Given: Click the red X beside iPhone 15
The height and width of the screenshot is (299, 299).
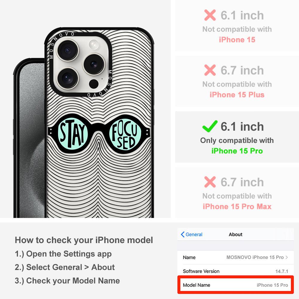Looking at the screenshot, I should [x=210, y=15].
